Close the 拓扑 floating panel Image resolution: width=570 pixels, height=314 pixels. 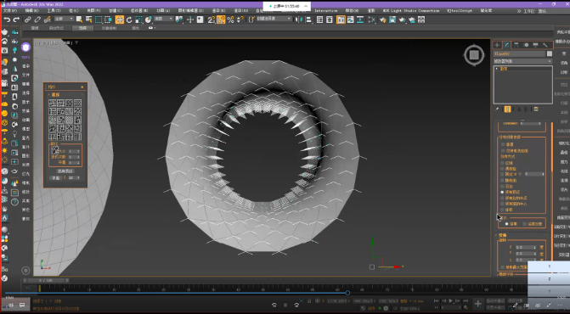82,87
